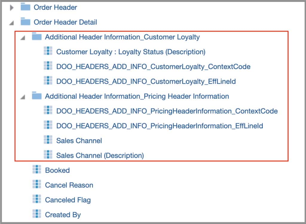This screenshot has height=224, width=306.
Task: Select the DOO_HEADERS_ADD_INFO_PricingHeaderInformation_EffLineId attribute
Action: (x=160, y=126)
